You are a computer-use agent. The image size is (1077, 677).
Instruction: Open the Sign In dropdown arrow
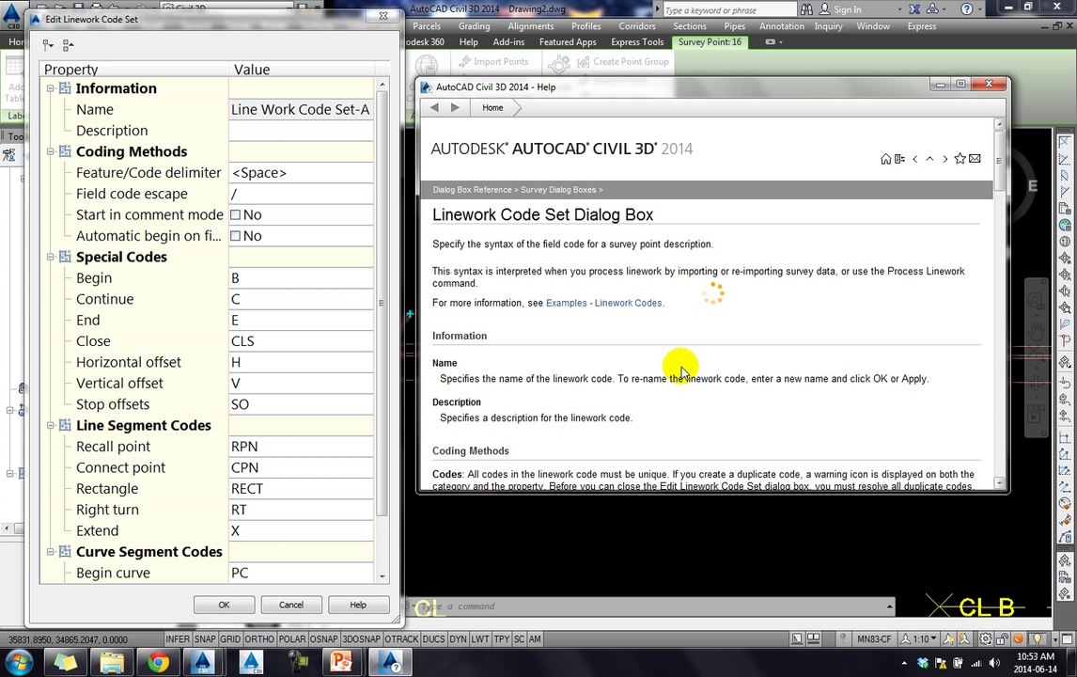pos(899,9)
